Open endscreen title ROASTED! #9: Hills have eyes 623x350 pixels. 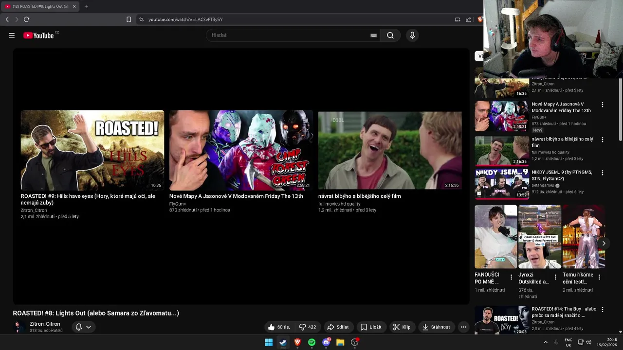point(88,199)
